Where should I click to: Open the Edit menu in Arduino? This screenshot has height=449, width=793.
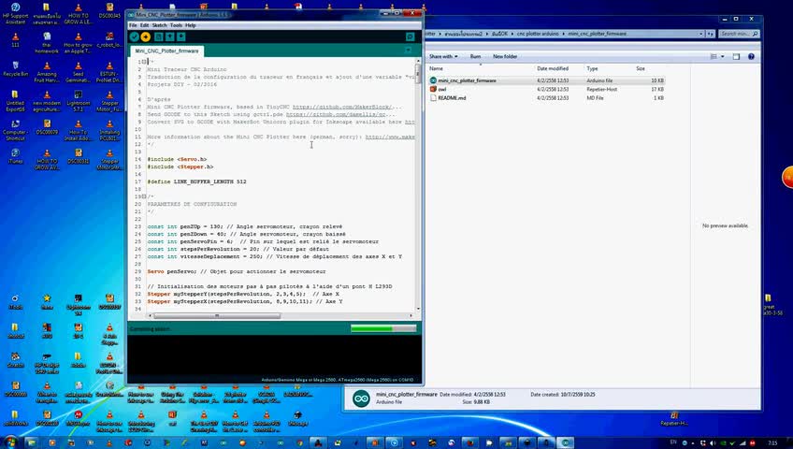pyautogui.click(x=144, y=25)
